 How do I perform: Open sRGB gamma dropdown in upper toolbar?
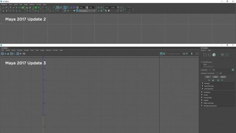[x=87, y=11]
